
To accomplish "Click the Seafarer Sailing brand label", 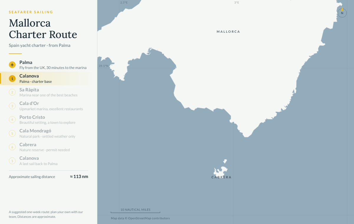I will pos(31,12).
